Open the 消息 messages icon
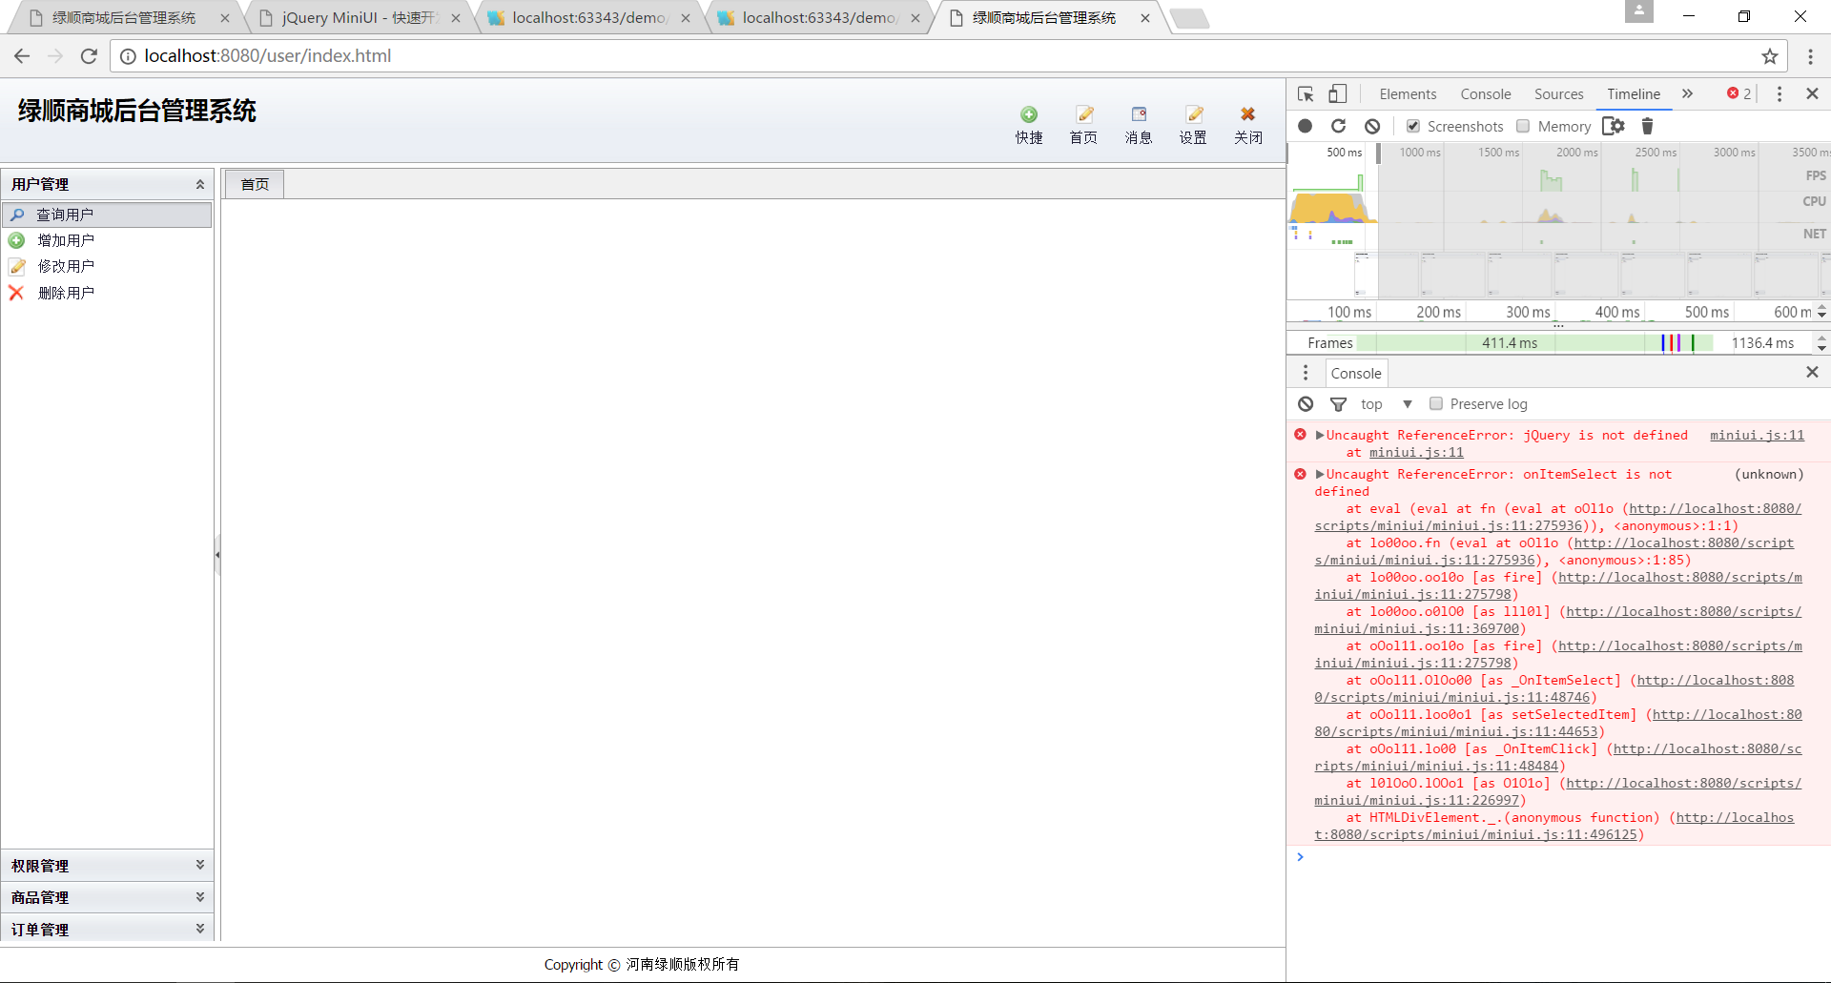The width and height of the screenshot is (1831, 983). coord(1139,125)
